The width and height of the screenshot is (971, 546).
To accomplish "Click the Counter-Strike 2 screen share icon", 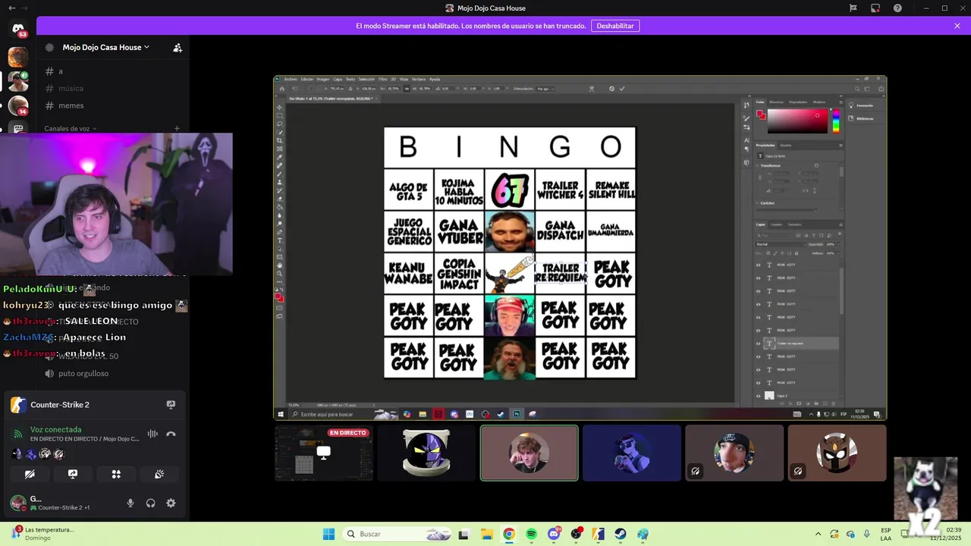I will click(171, 405).
